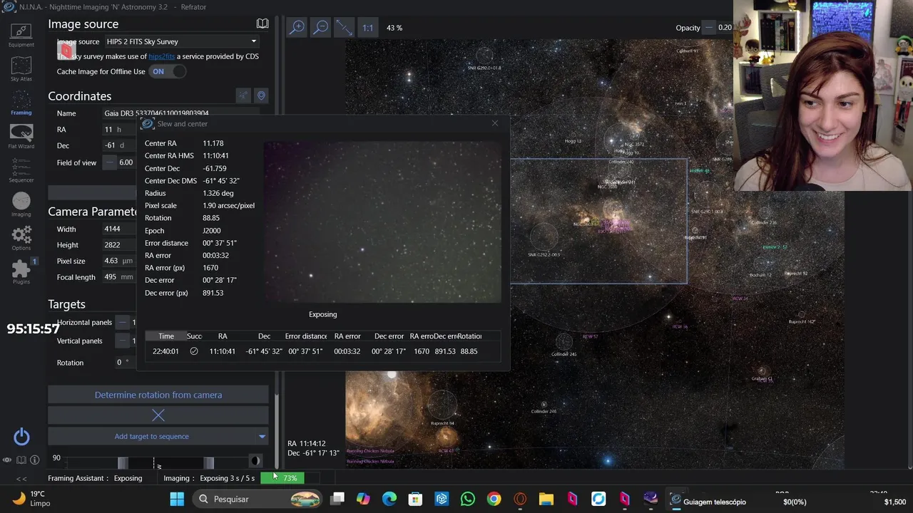913x513 pixels.
Task: Open the Flat Wizard tool
Action: coord(21,137)
